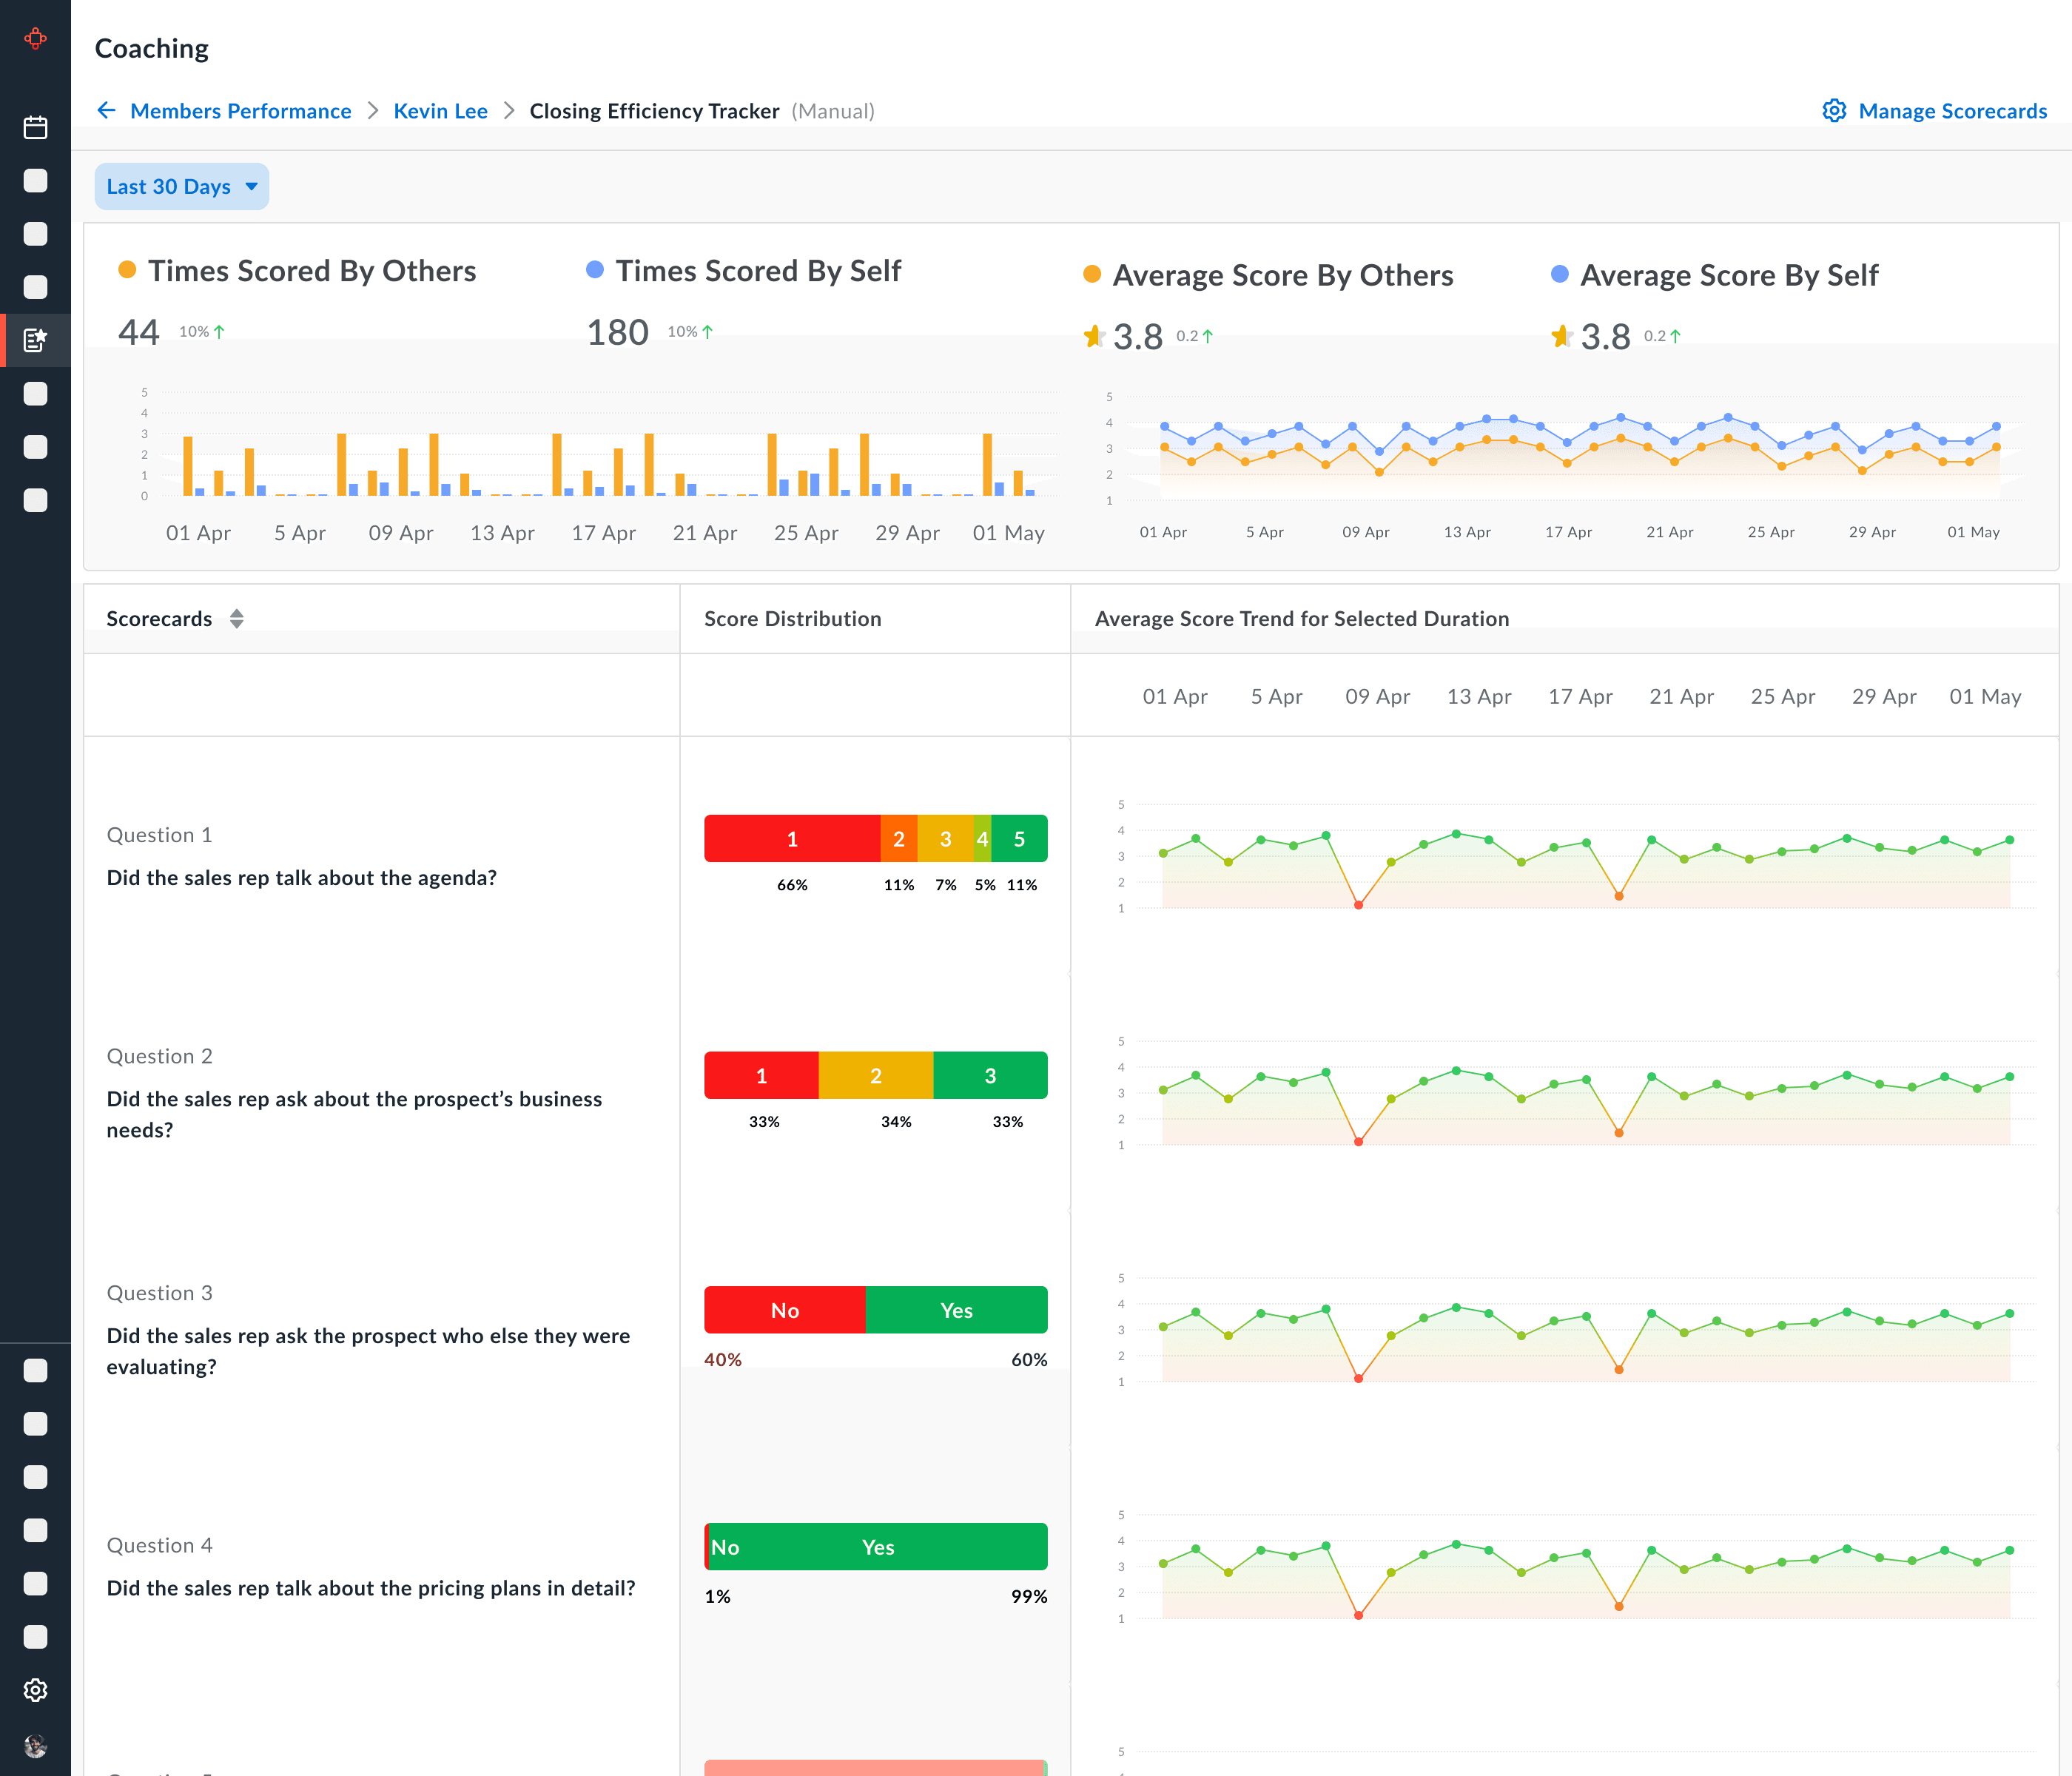Image resolution: width=2072 pixels, height=1776 pixels.
Task: Click the back arrow beside Members Performance
Action: pos(106,111)
